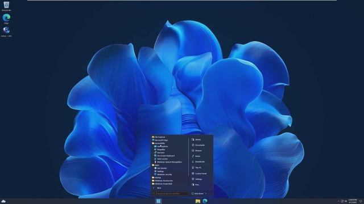
Task: Show hidden tray icons chevron
Action: pos(339,201)
